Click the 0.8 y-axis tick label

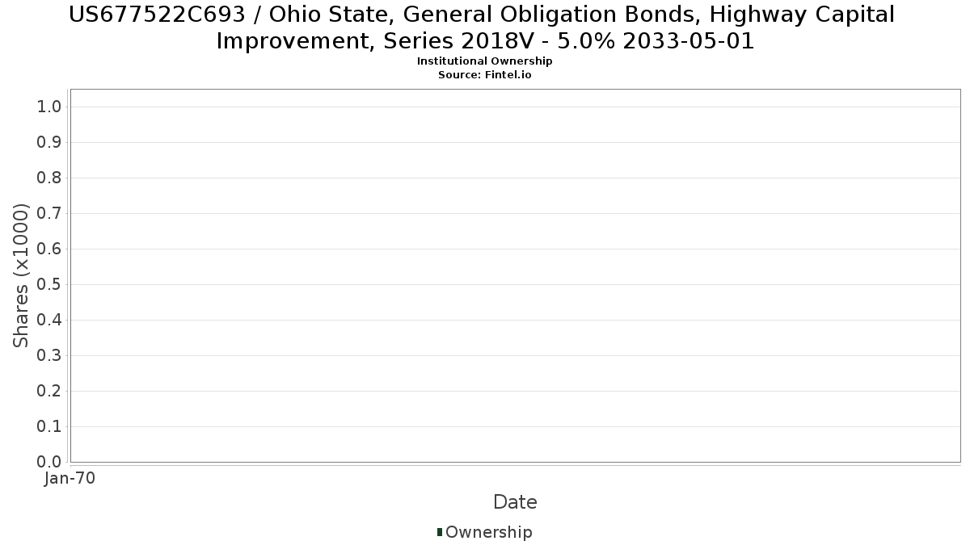[x=50, y=178]
